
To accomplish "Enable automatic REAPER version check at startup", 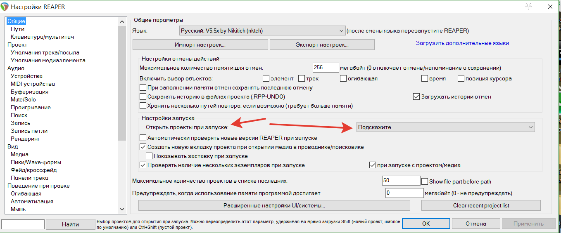I will tap(143, 138).
